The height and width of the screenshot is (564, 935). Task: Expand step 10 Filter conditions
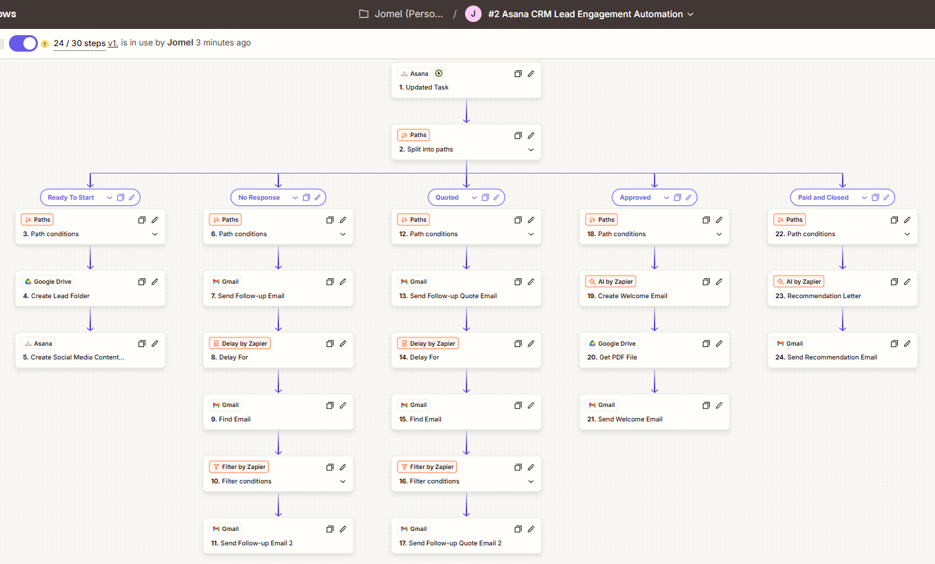[x=343, y=481]
